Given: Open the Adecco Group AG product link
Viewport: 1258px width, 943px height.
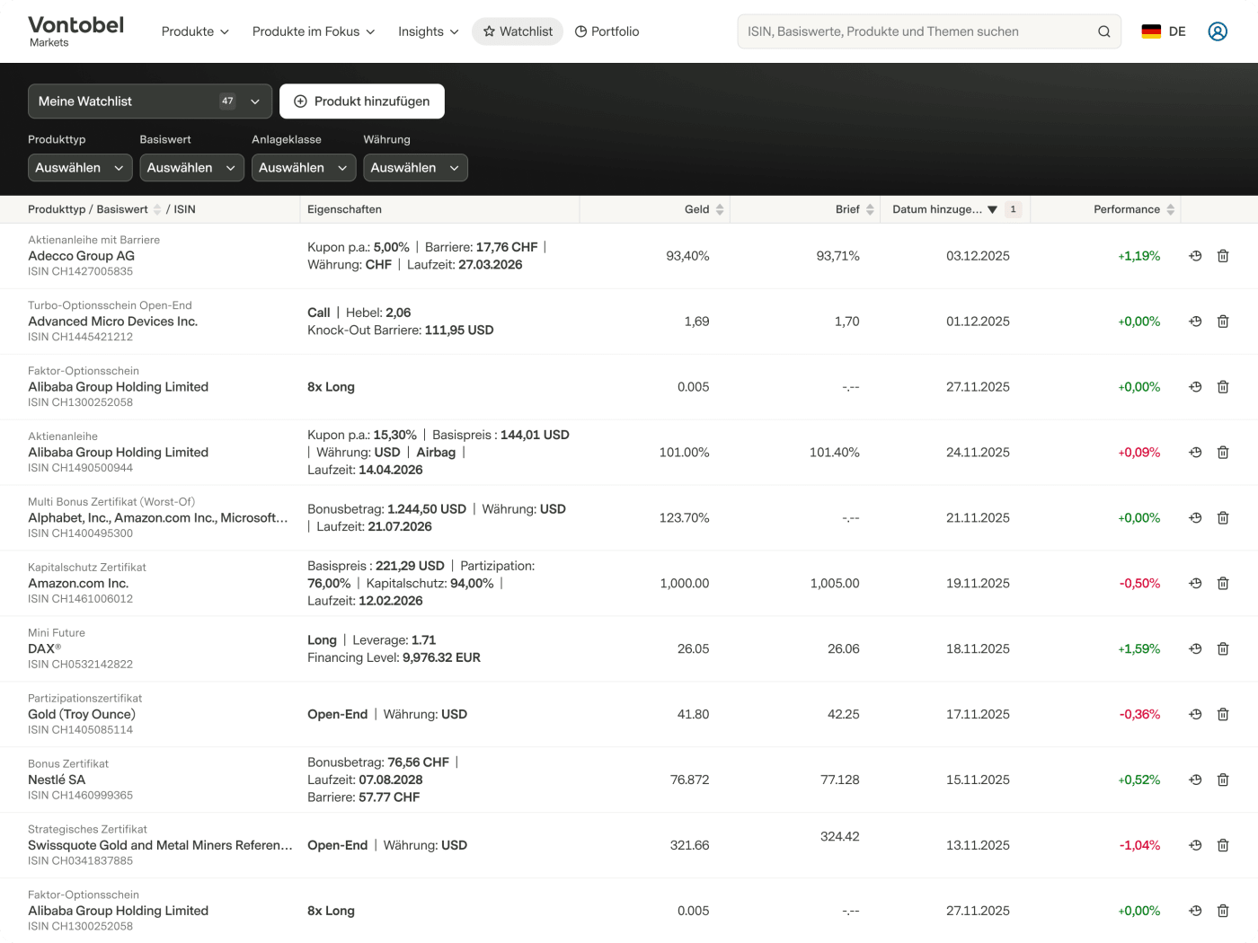Looking at the screenshot, I should 81,256.
